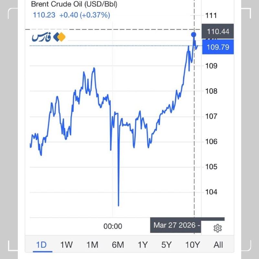Click the yellow diamond logo icon
The image size is (259, 259).
62,36
